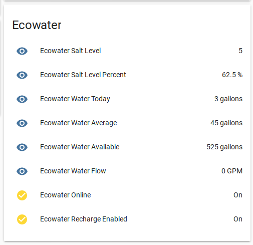253x245 pixels.
Task: Click the eye icon beside Water Available
Action: 22,147
